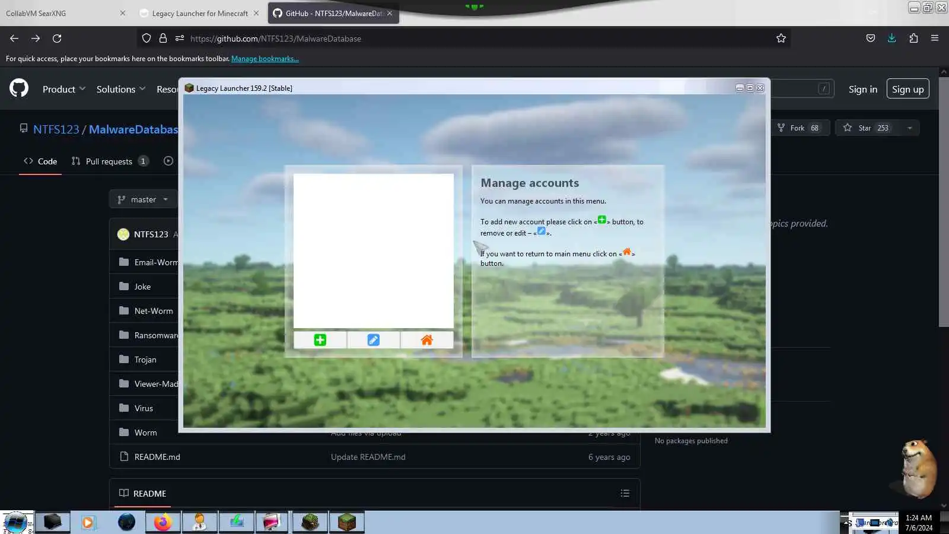Expand the Product menu on GitHub
Viewport: 949px width, 534px height.
click(64, 89)
